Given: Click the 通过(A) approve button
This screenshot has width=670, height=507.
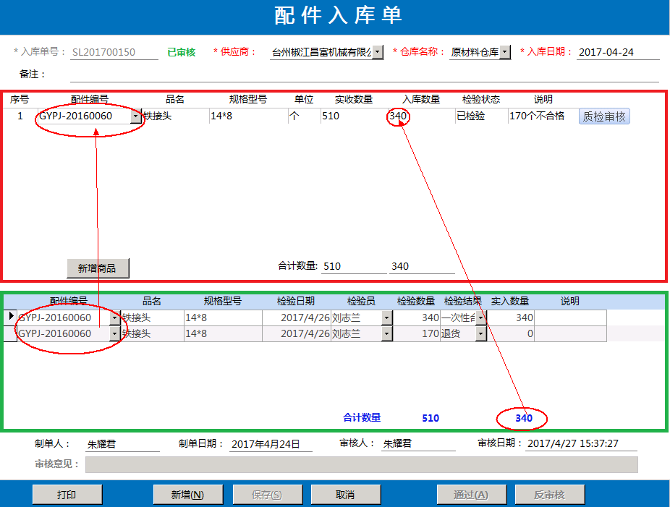Looking at the screenshot, I should [x=472, y=495].
